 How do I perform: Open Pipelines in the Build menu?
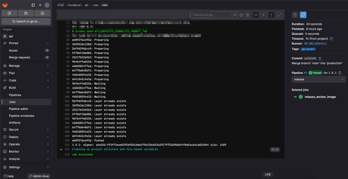pos(15,95)
